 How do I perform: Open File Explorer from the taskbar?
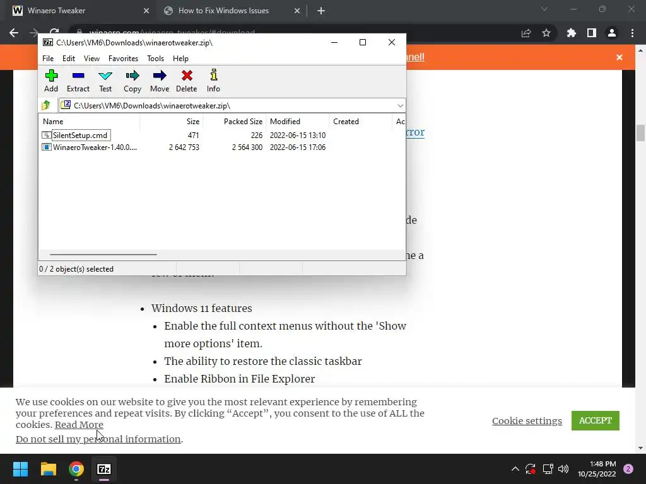coord(48,469)
